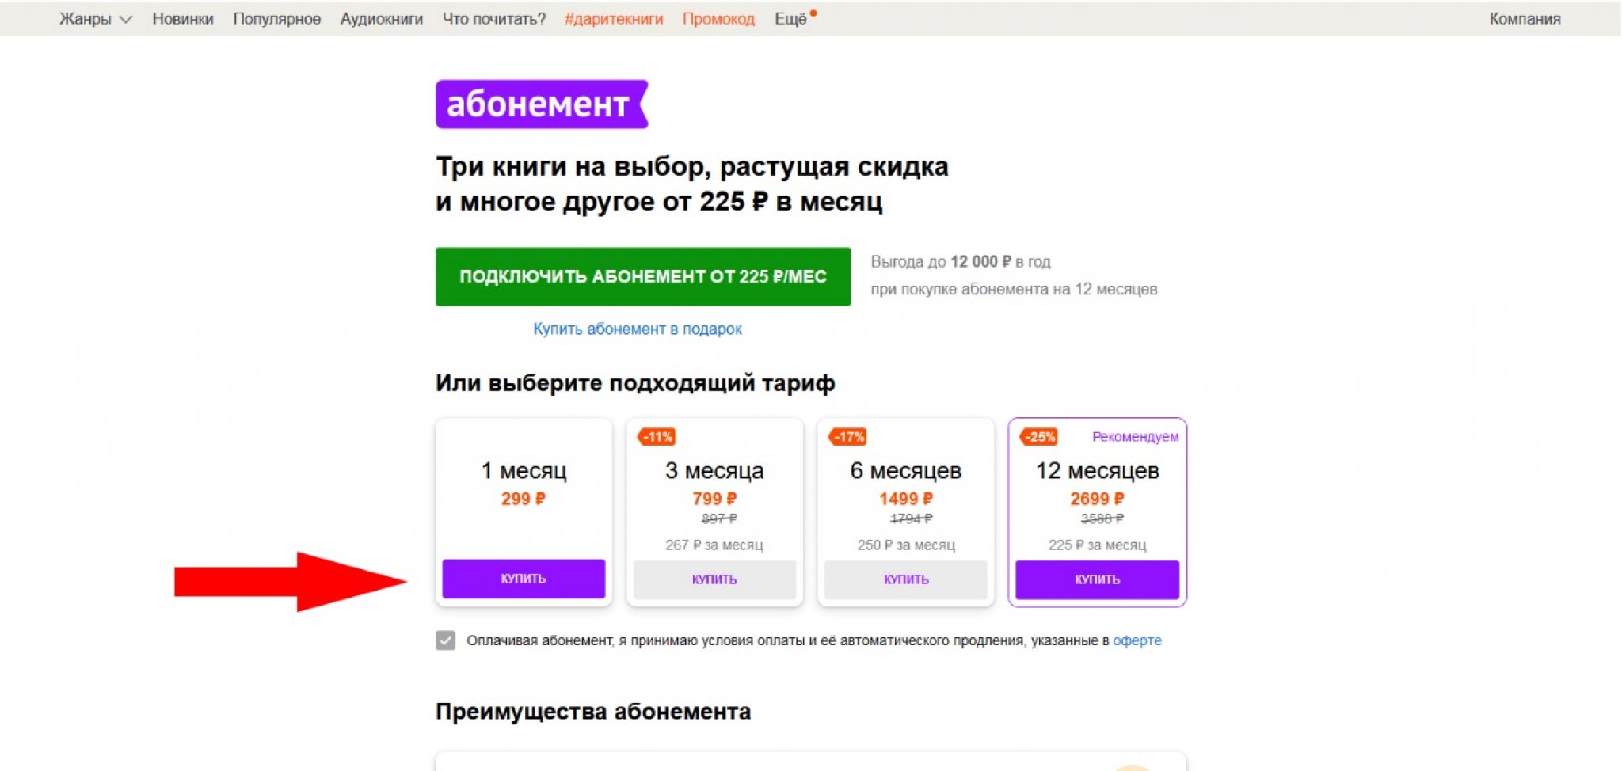Buy the 1 месяц plan
This screenshot has height=771, width=1622.
(x=524, y=579)
